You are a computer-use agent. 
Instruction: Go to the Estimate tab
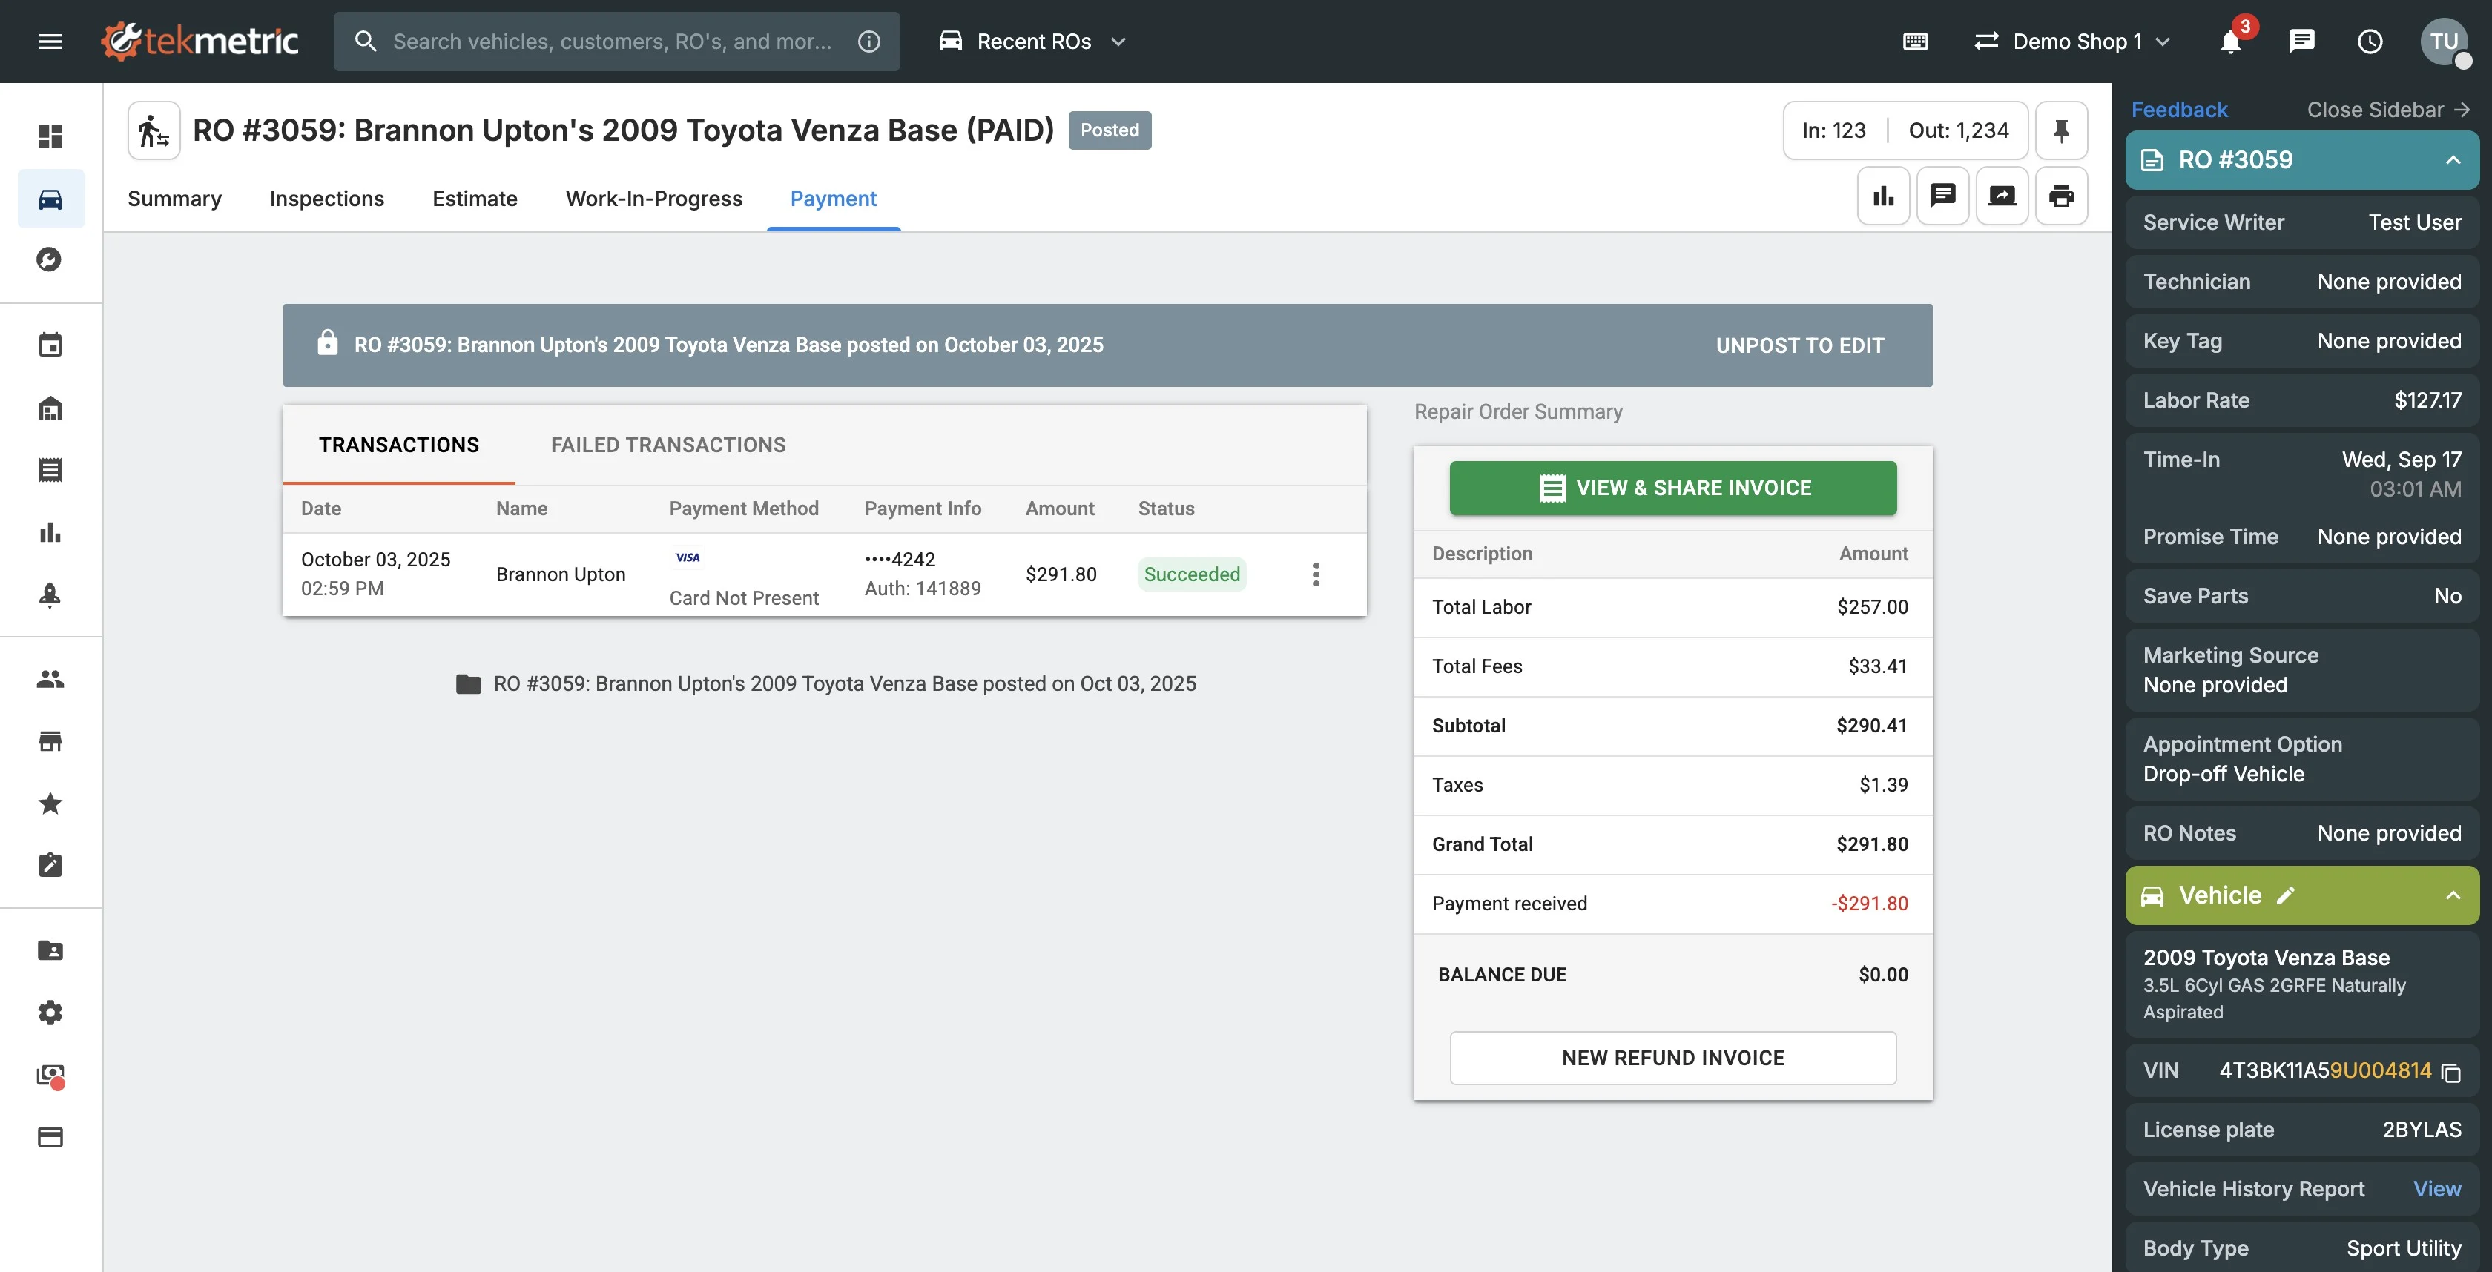pyautogui.click(x=474, y=198)
